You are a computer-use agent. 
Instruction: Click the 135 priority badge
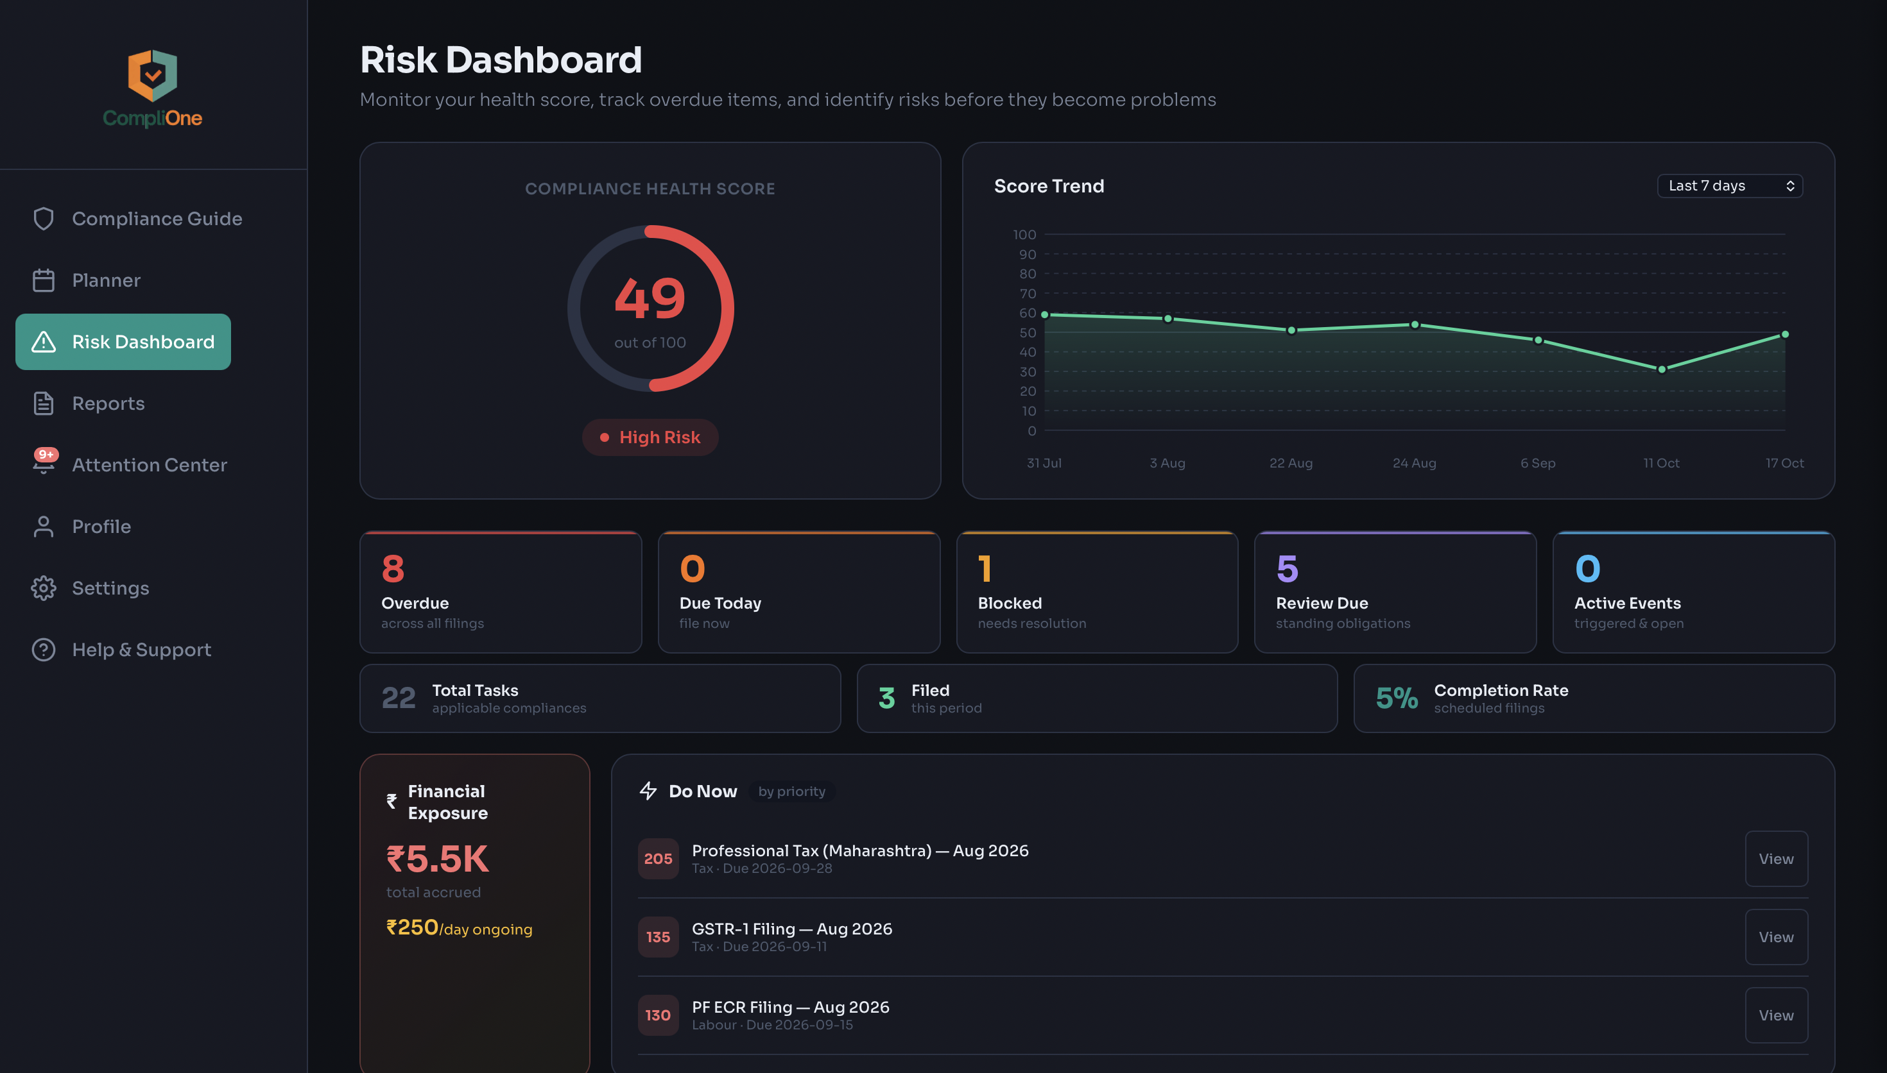pyautogui.click(x=658, y=936)
